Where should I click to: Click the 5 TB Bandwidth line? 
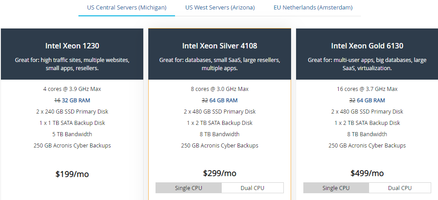coord(72,134)
